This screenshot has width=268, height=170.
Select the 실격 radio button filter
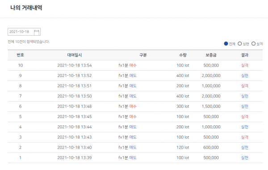click(x=253, y=44)
